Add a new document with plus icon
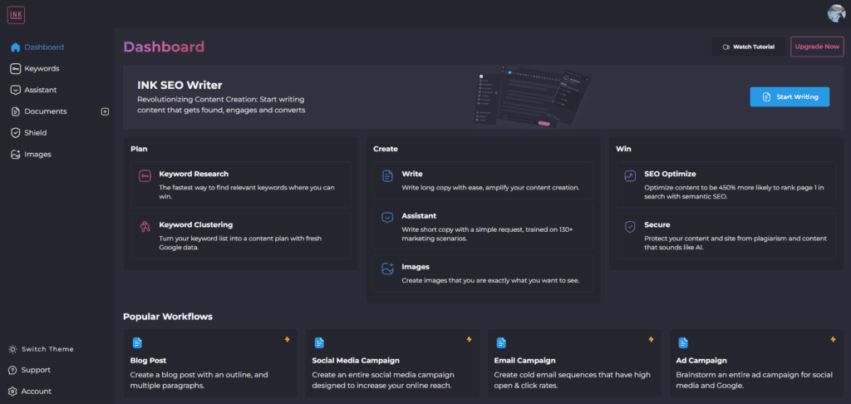This screenshot has height=404, width=851. pyautogui.click(x=106, y=111)
